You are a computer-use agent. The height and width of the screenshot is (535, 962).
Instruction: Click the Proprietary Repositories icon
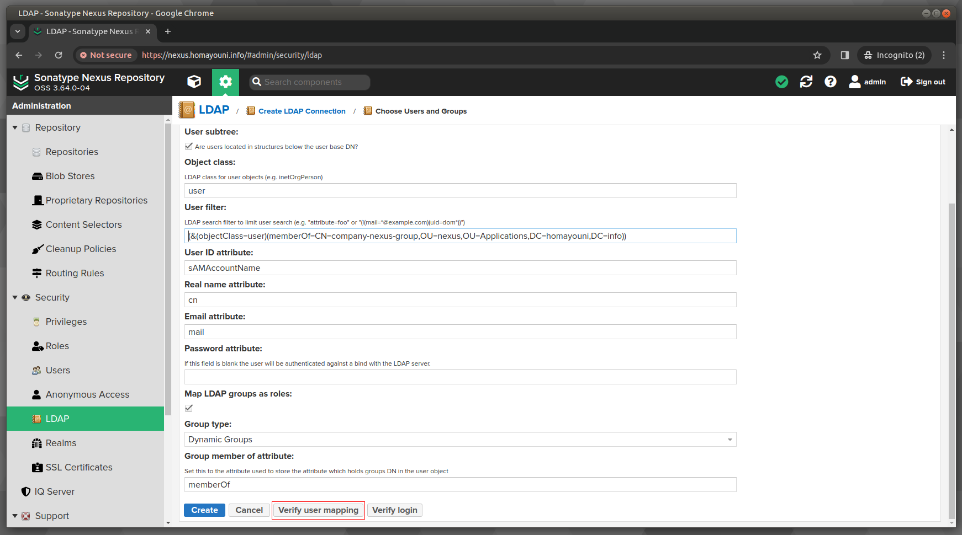38,200
